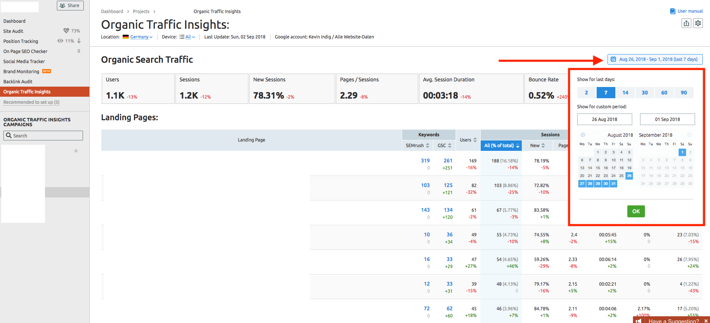Screen dimensions: 710x323
Task: Click the Brand Monitoring BETA badge
Action: point(46,71)
